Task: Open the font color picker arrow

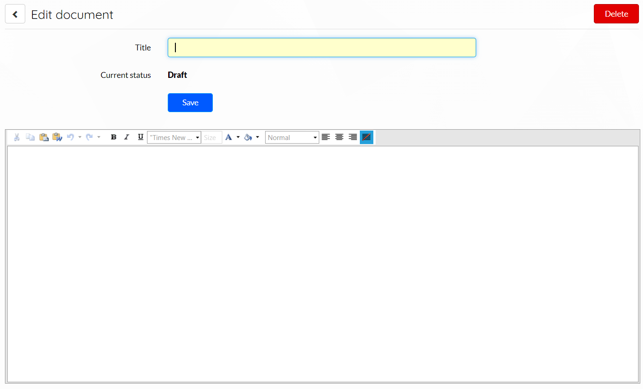Action: (x=238, y=137)
